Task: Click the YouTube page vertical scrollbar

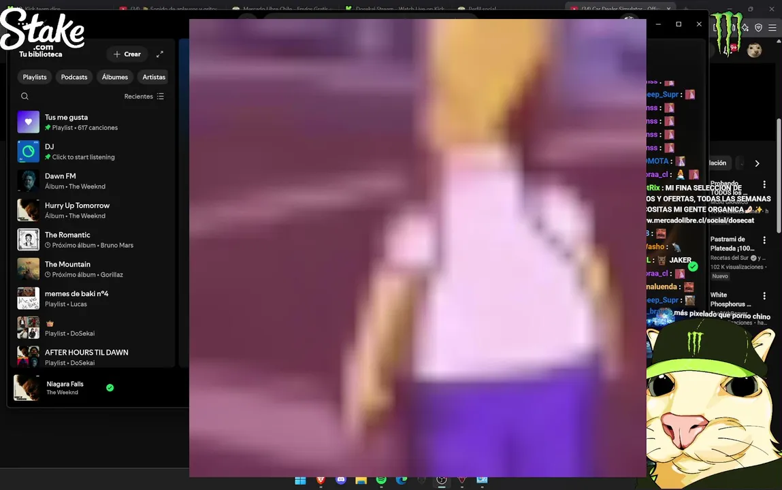Action: coord(779,174)
